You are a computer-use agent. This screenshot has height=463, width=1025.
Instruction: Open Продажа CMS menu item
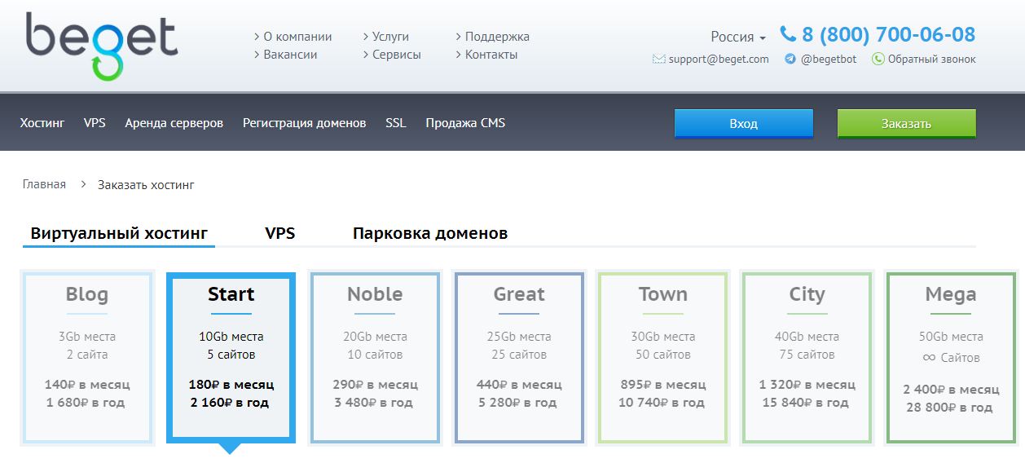465,123
